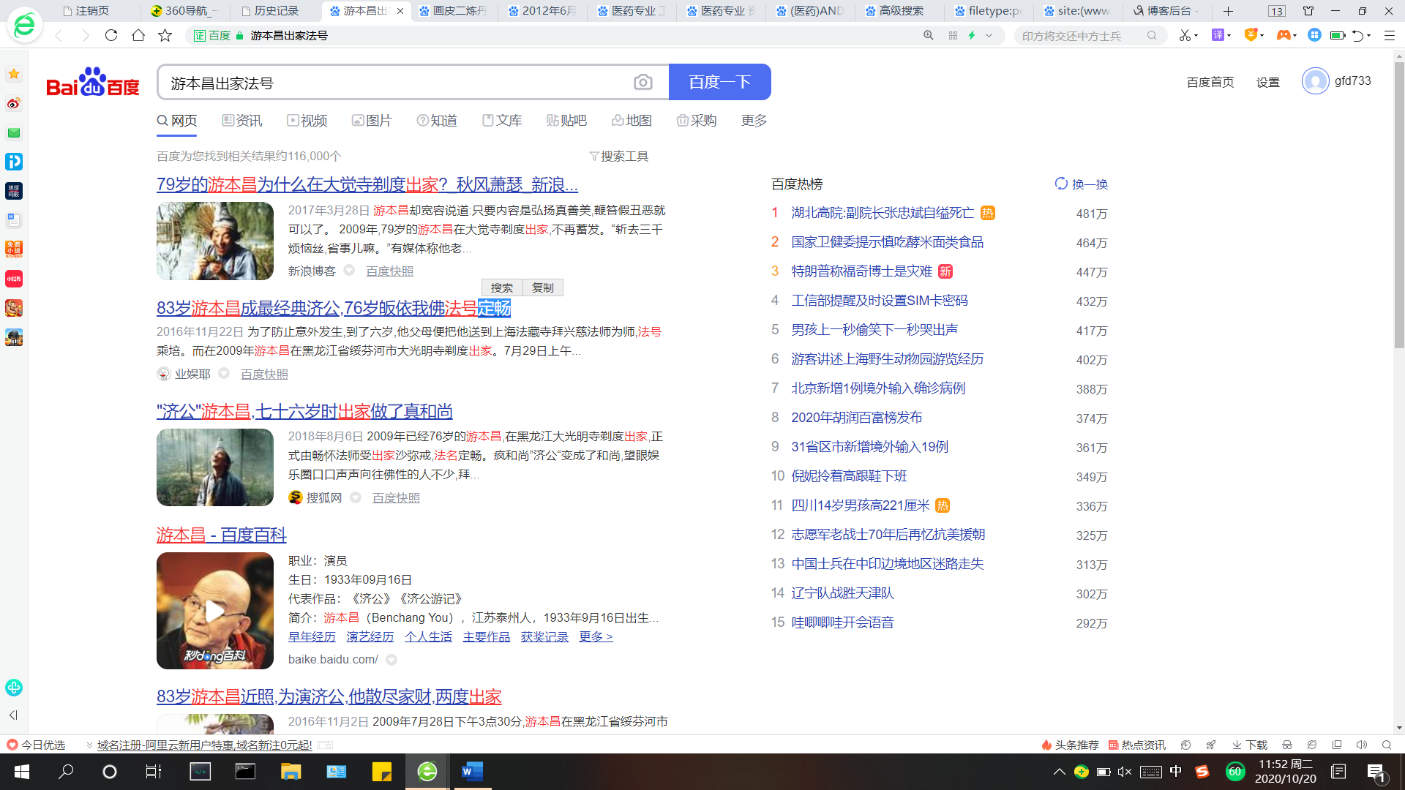This screenshot has width=1405, height=790.
Task: Open the 游本昌 - 百度百科 result link
Action: pyautogui.click(x=221, y=535)
